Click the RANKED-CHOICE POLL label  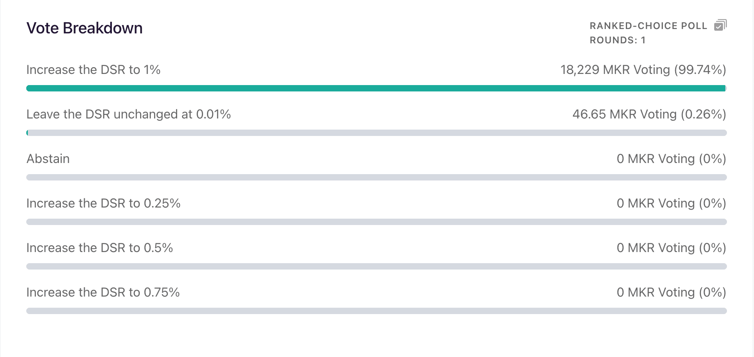(x=649, y=26)
